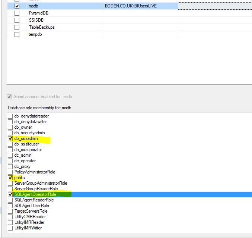Enable the SQLAgentReaderRole checkbox
Image resolution: width=252 pixels, height=238 pixels.
pyautogui.click(x=10, y=200)
